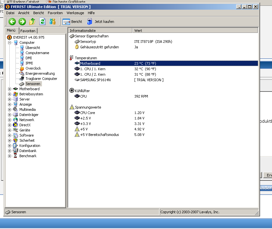Open the Ansicht menu
This screenshot has width=272, height=229.
pos(24,13)
